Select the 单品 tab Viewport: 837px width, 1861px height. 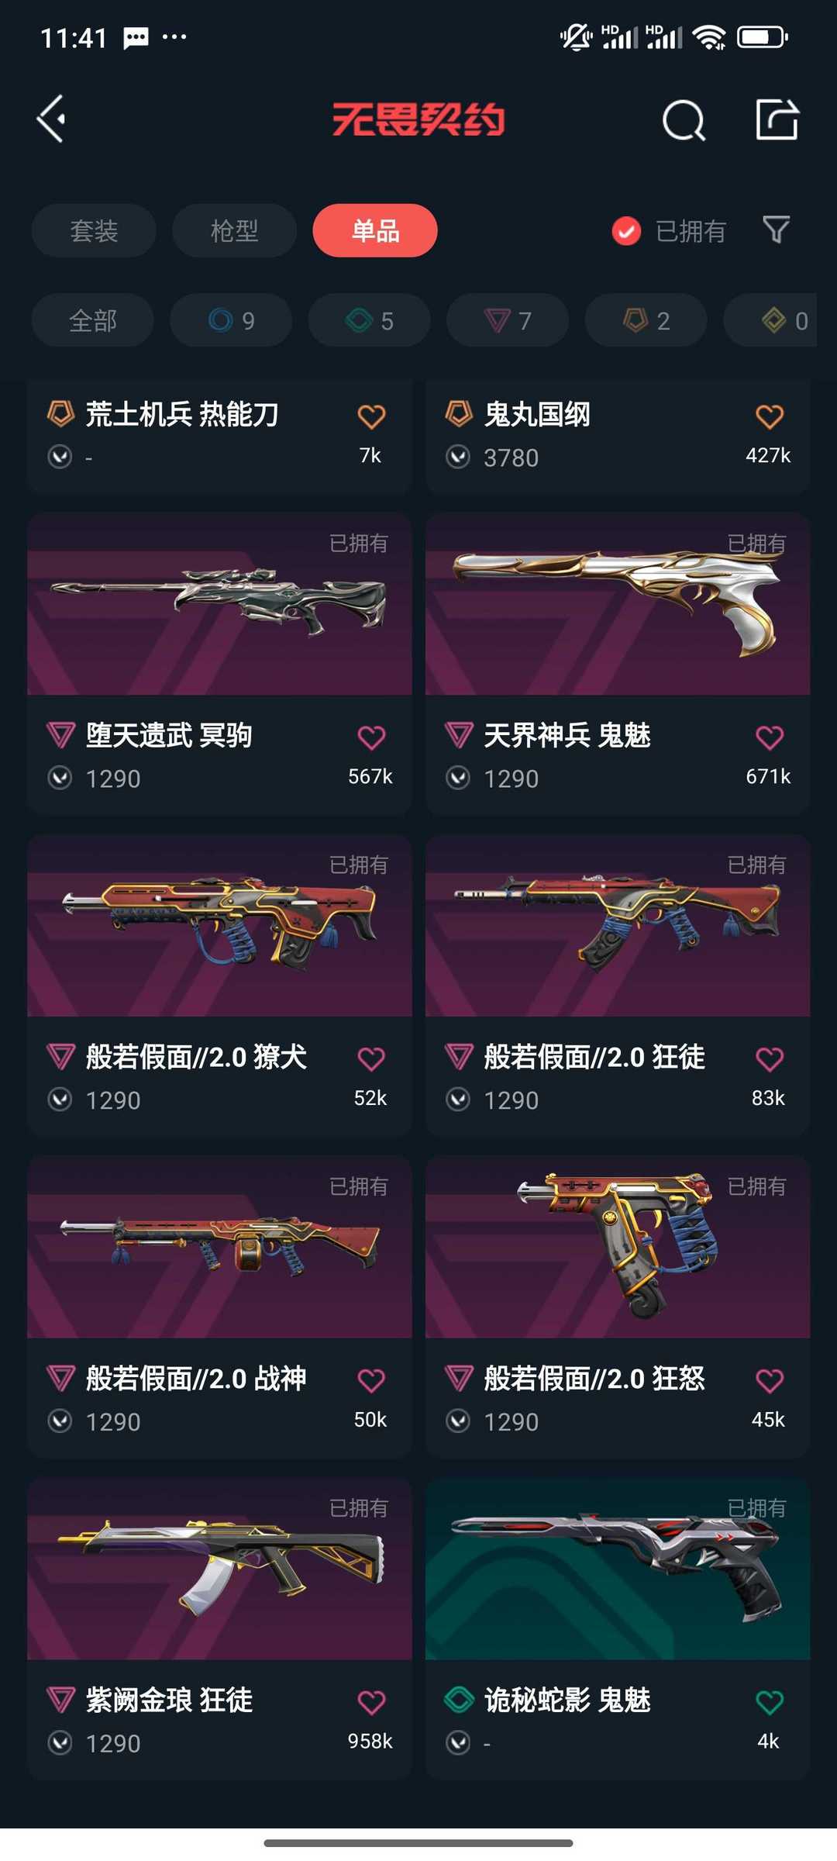pos(375,230)
